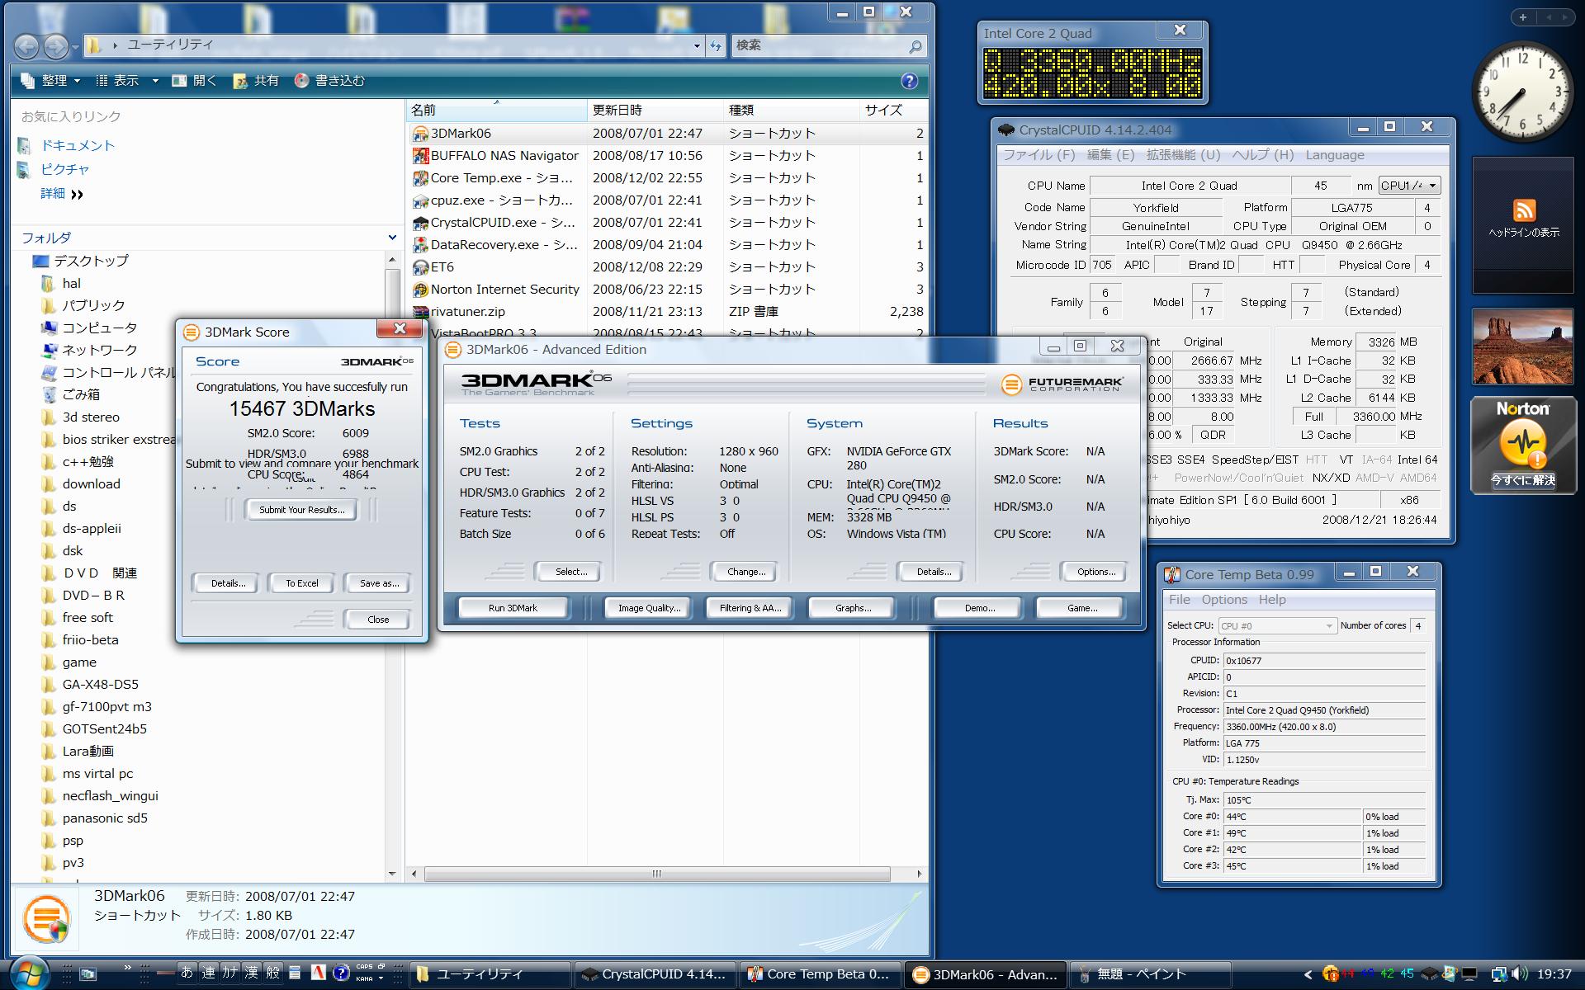Click the sidebar add gadget plus button
Viewport: 1585px width, 990px height.
[x=1522, y=17]
